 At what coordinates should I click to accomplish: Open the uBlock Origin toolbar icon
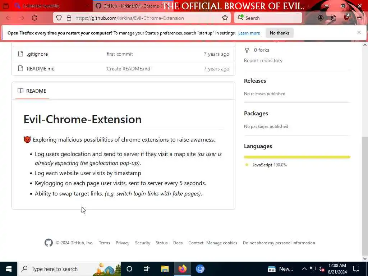(x=346, y=17)
